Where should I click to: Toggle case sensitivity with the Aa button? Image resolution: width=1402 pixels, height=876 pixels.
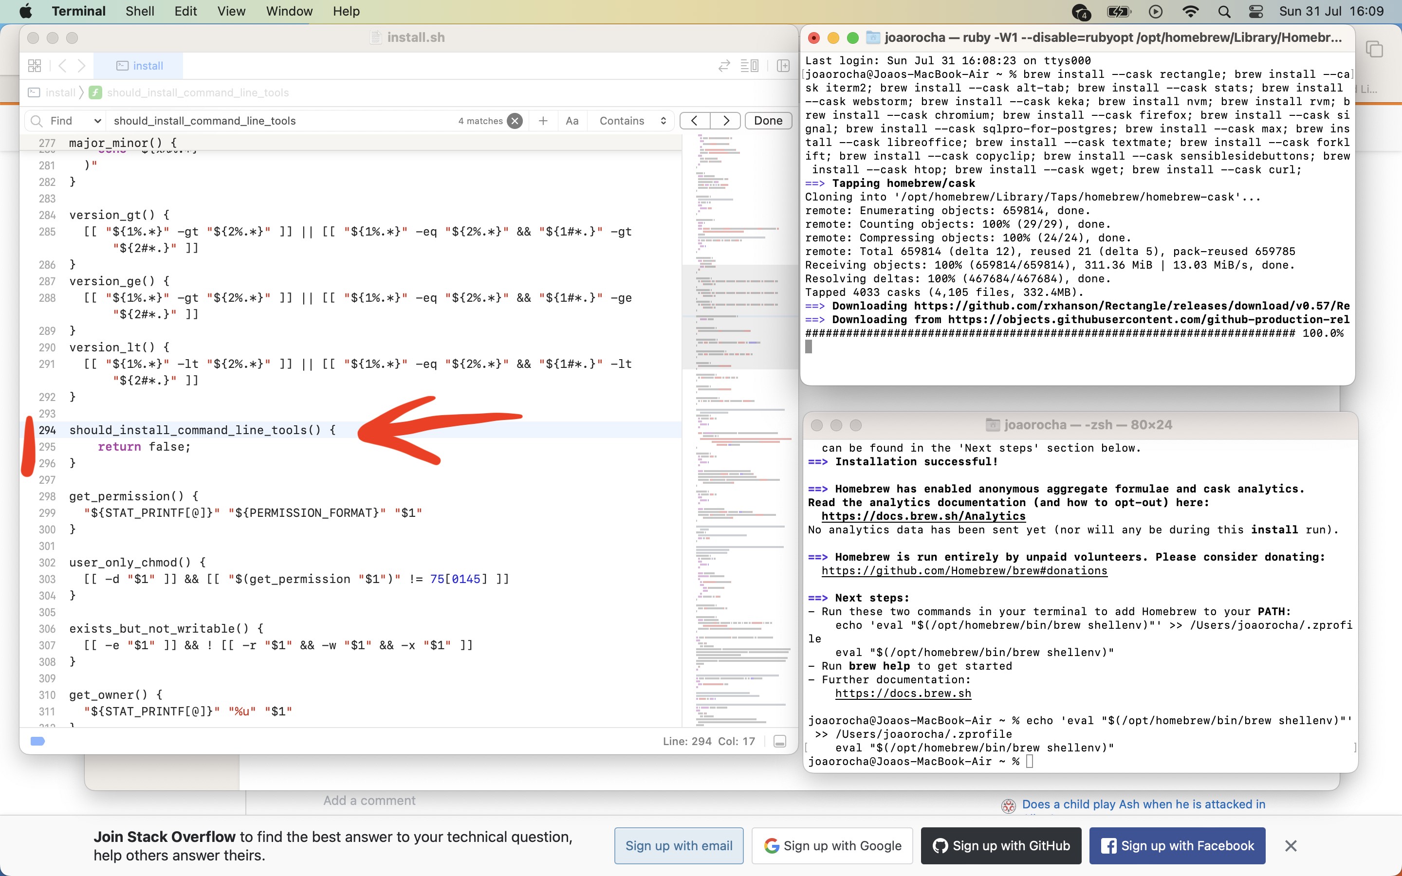tap(572, 121)
